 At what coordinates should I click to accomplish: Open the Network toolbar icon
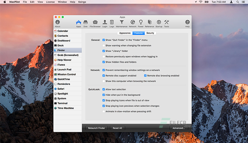[133, 24]
